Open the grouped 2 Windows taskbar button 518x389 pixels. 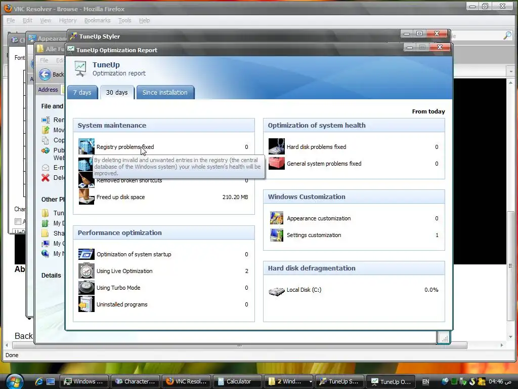click(288, 381)
